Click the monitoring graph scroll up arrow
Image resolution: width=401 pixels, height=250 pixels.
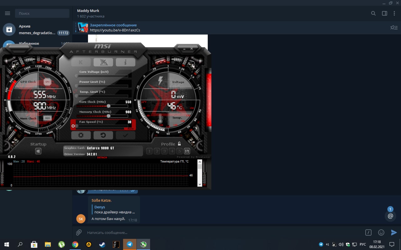click(200, 162)
